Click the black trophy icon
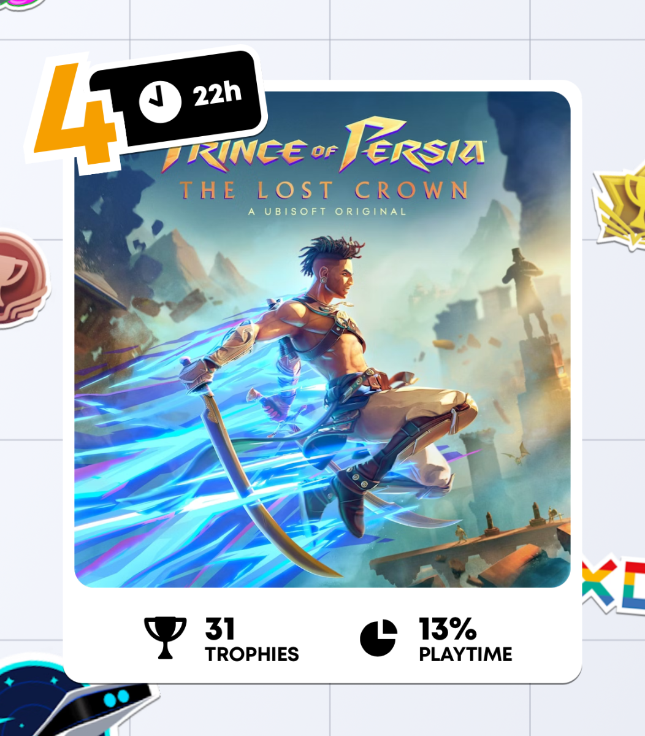 (165, 638)
